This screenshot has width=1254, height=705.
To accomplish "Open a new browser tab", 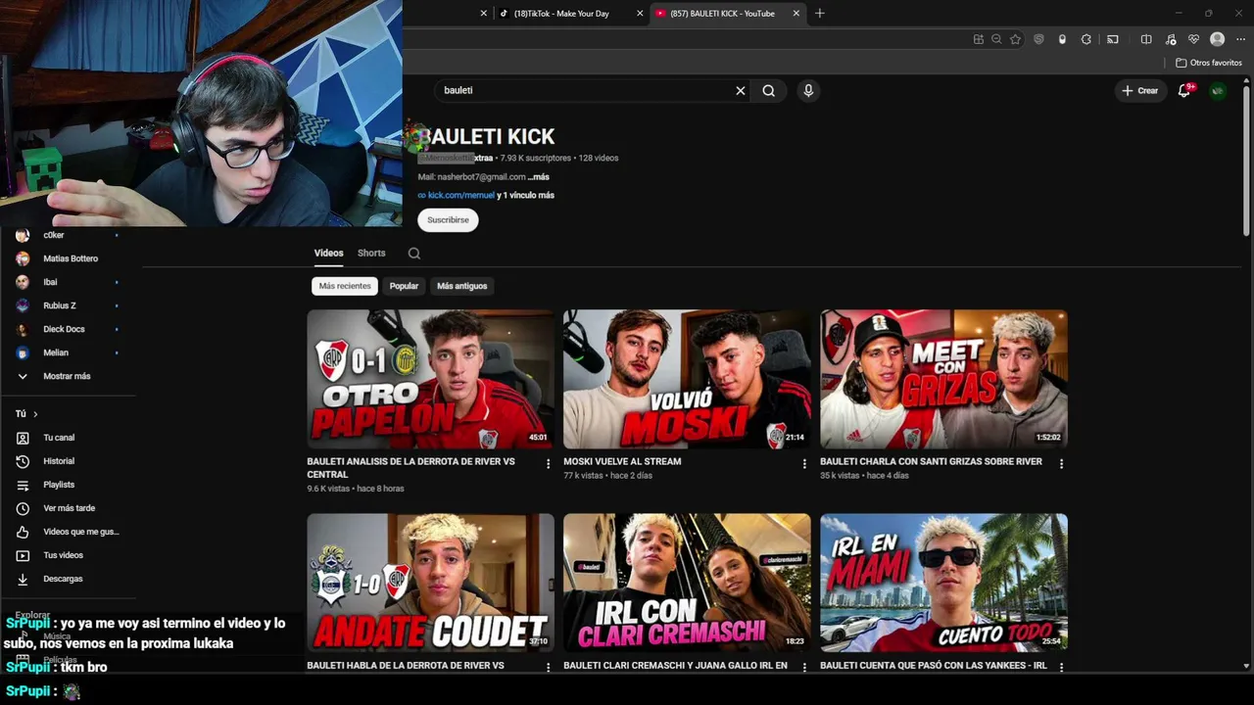I will (x=820, y=13).
